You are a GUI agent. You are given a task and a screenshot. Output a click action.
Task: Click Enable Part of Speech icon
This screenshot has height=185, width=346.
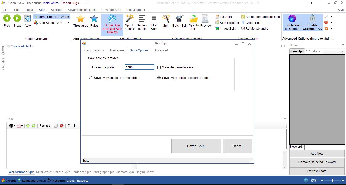coord(292,19)
